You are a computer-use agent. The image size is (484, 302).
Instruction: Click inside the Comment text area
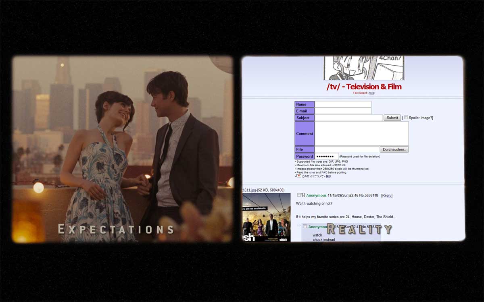click(x=361, y=134)
